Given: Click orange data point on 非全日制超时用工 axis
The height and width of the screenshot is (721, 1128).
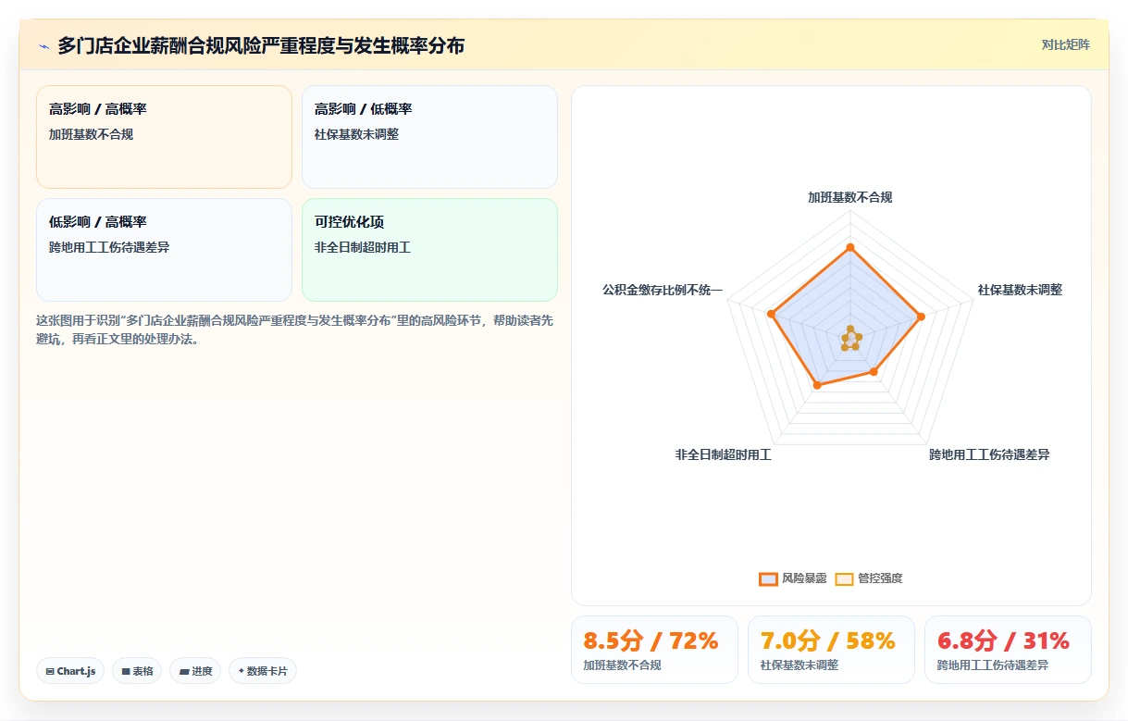Looking at the screenshot, I should coord(817,385).
